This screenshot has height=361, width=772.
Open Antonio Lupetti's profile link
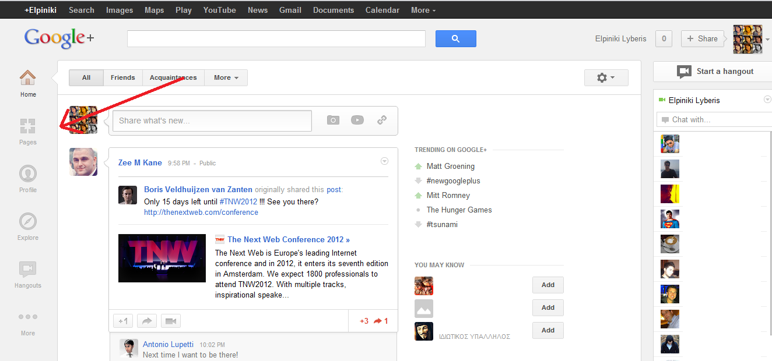point(168,345)
